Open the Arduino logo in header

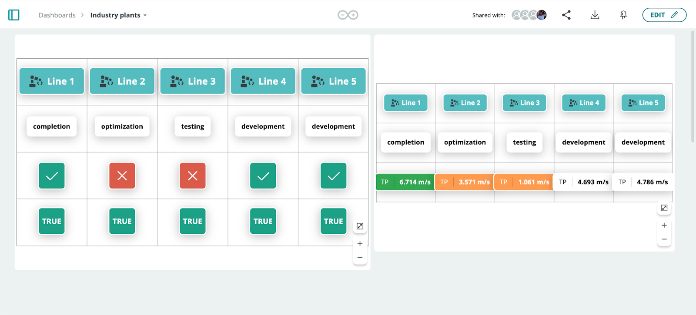(348, 15)
